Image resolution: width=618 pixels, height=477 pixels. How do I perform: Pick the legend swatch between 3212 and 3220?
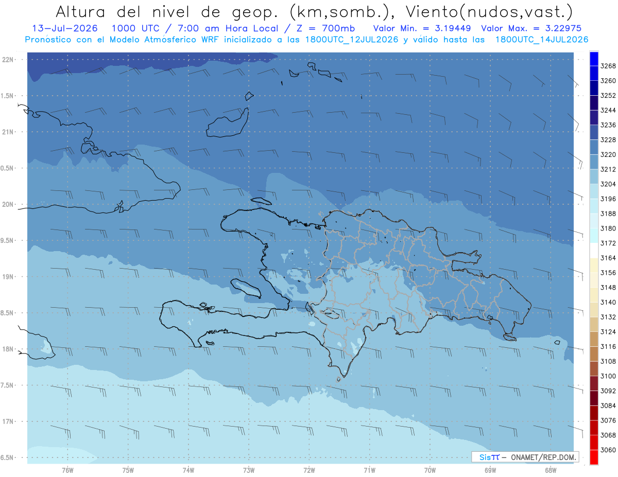click(594, 162)
